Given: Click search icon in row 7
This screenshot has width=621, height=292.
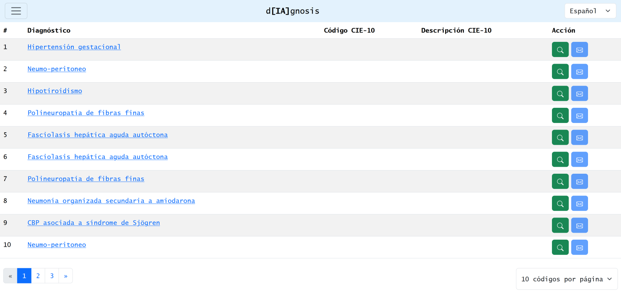Looking at the screenshot, I should point(560,181).
